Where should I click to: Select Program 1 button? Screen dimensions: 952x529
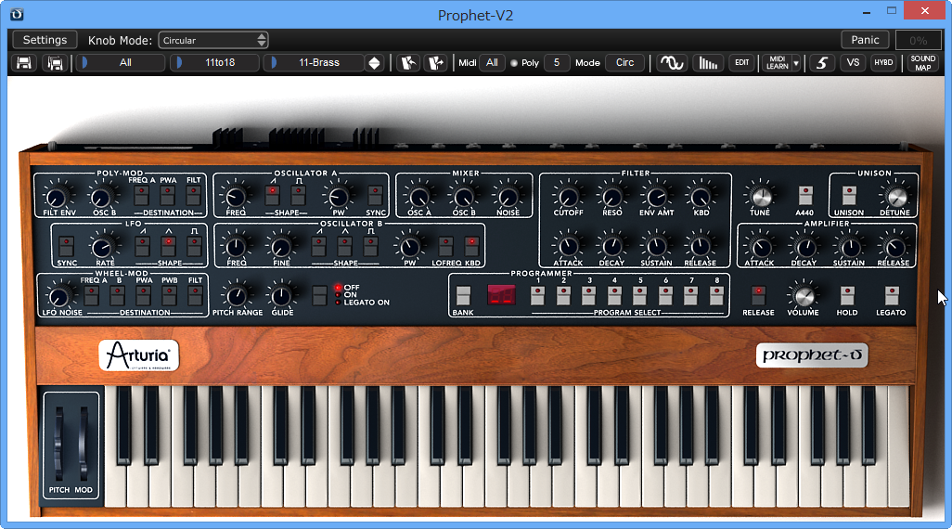coord(537,296)
